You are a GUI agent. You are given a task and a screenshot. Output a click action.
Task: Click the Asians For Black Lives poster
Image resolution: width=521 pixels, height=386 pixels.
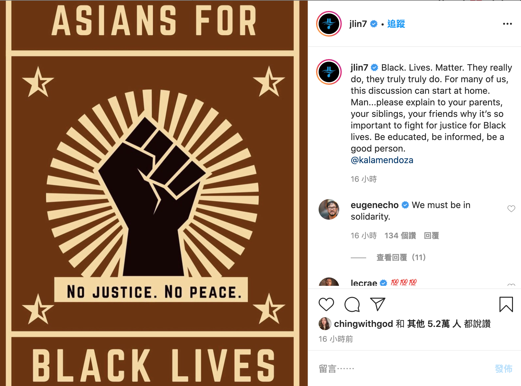pos(154,193)
